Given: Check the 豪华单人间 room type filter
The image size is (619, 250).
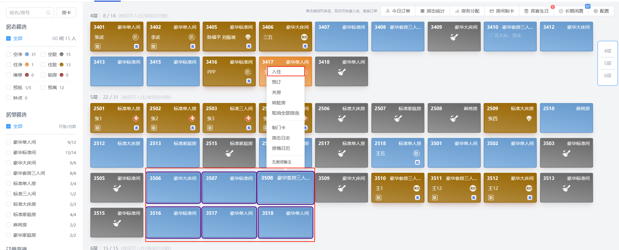Looking at the screenshot, I should [8, 142].
